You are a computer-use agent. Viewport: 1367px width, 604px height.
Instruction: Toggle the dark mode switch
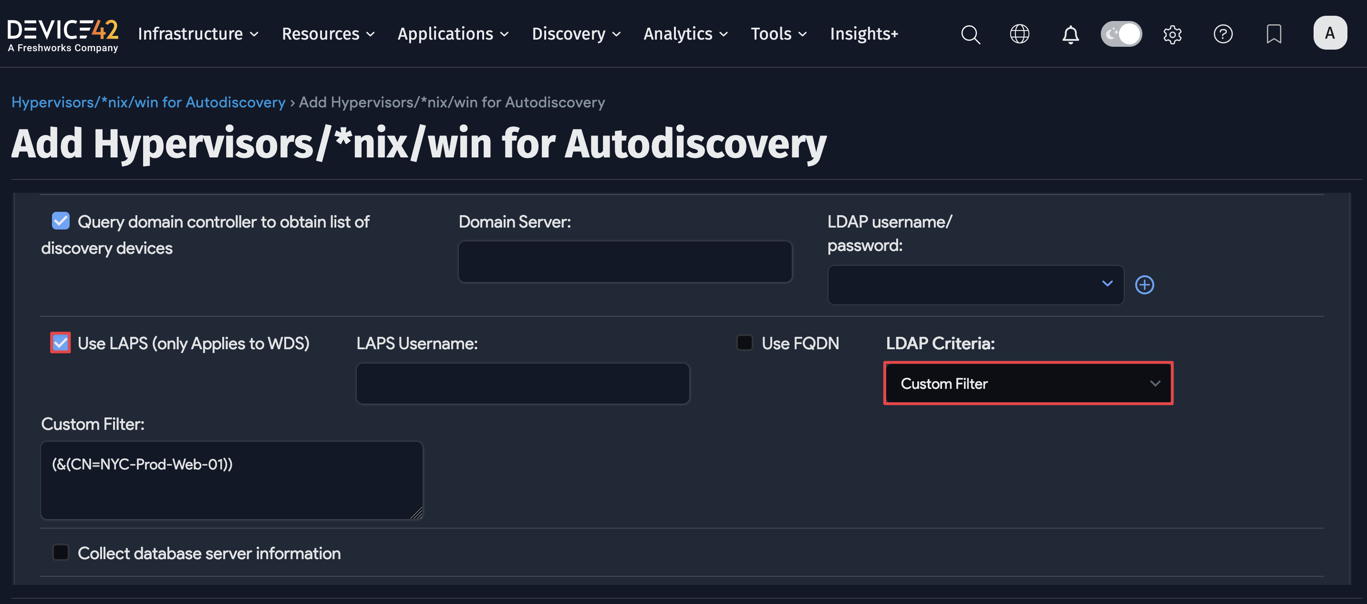coord(1121,34)
